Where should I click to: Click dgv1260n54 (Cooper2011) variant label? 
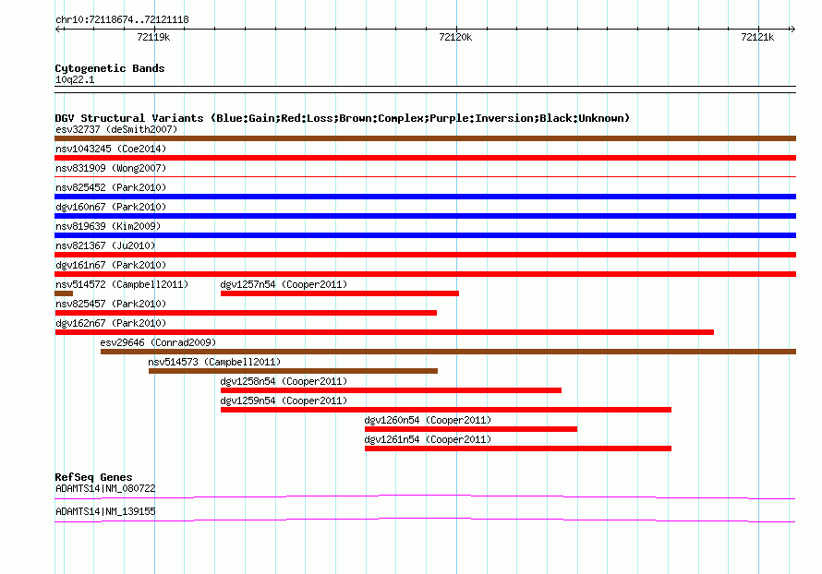428,420
